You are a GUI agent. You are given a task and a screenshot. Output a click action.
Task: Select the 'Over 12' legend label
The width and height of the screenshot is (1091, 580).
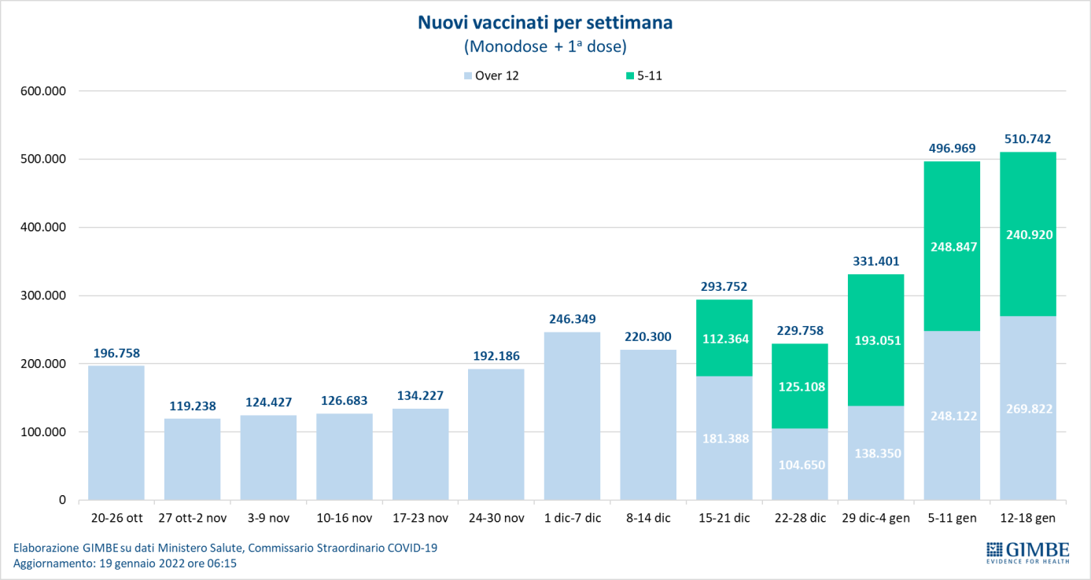point(497,76)
